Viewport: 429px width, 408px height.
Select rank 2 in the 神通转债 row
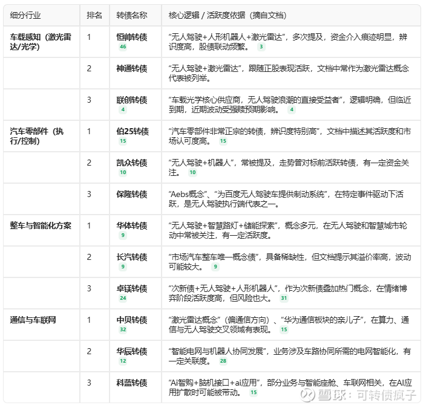tap(89, 68)
